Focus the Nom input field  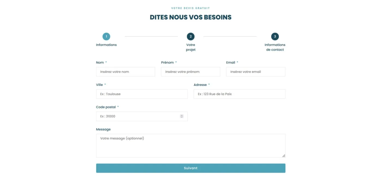tap(126, 72)
